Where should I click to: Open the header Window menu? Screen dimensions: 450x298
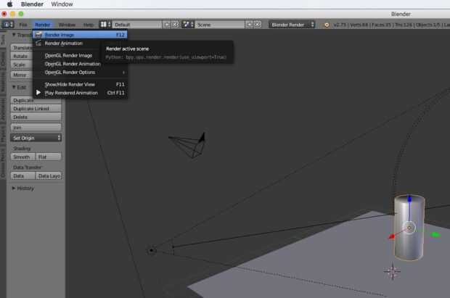coord(67,25)
